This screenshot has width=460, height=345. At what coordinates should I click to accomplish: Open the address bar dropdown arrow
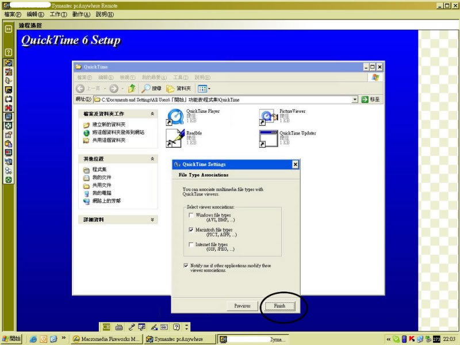coord(355,99)
